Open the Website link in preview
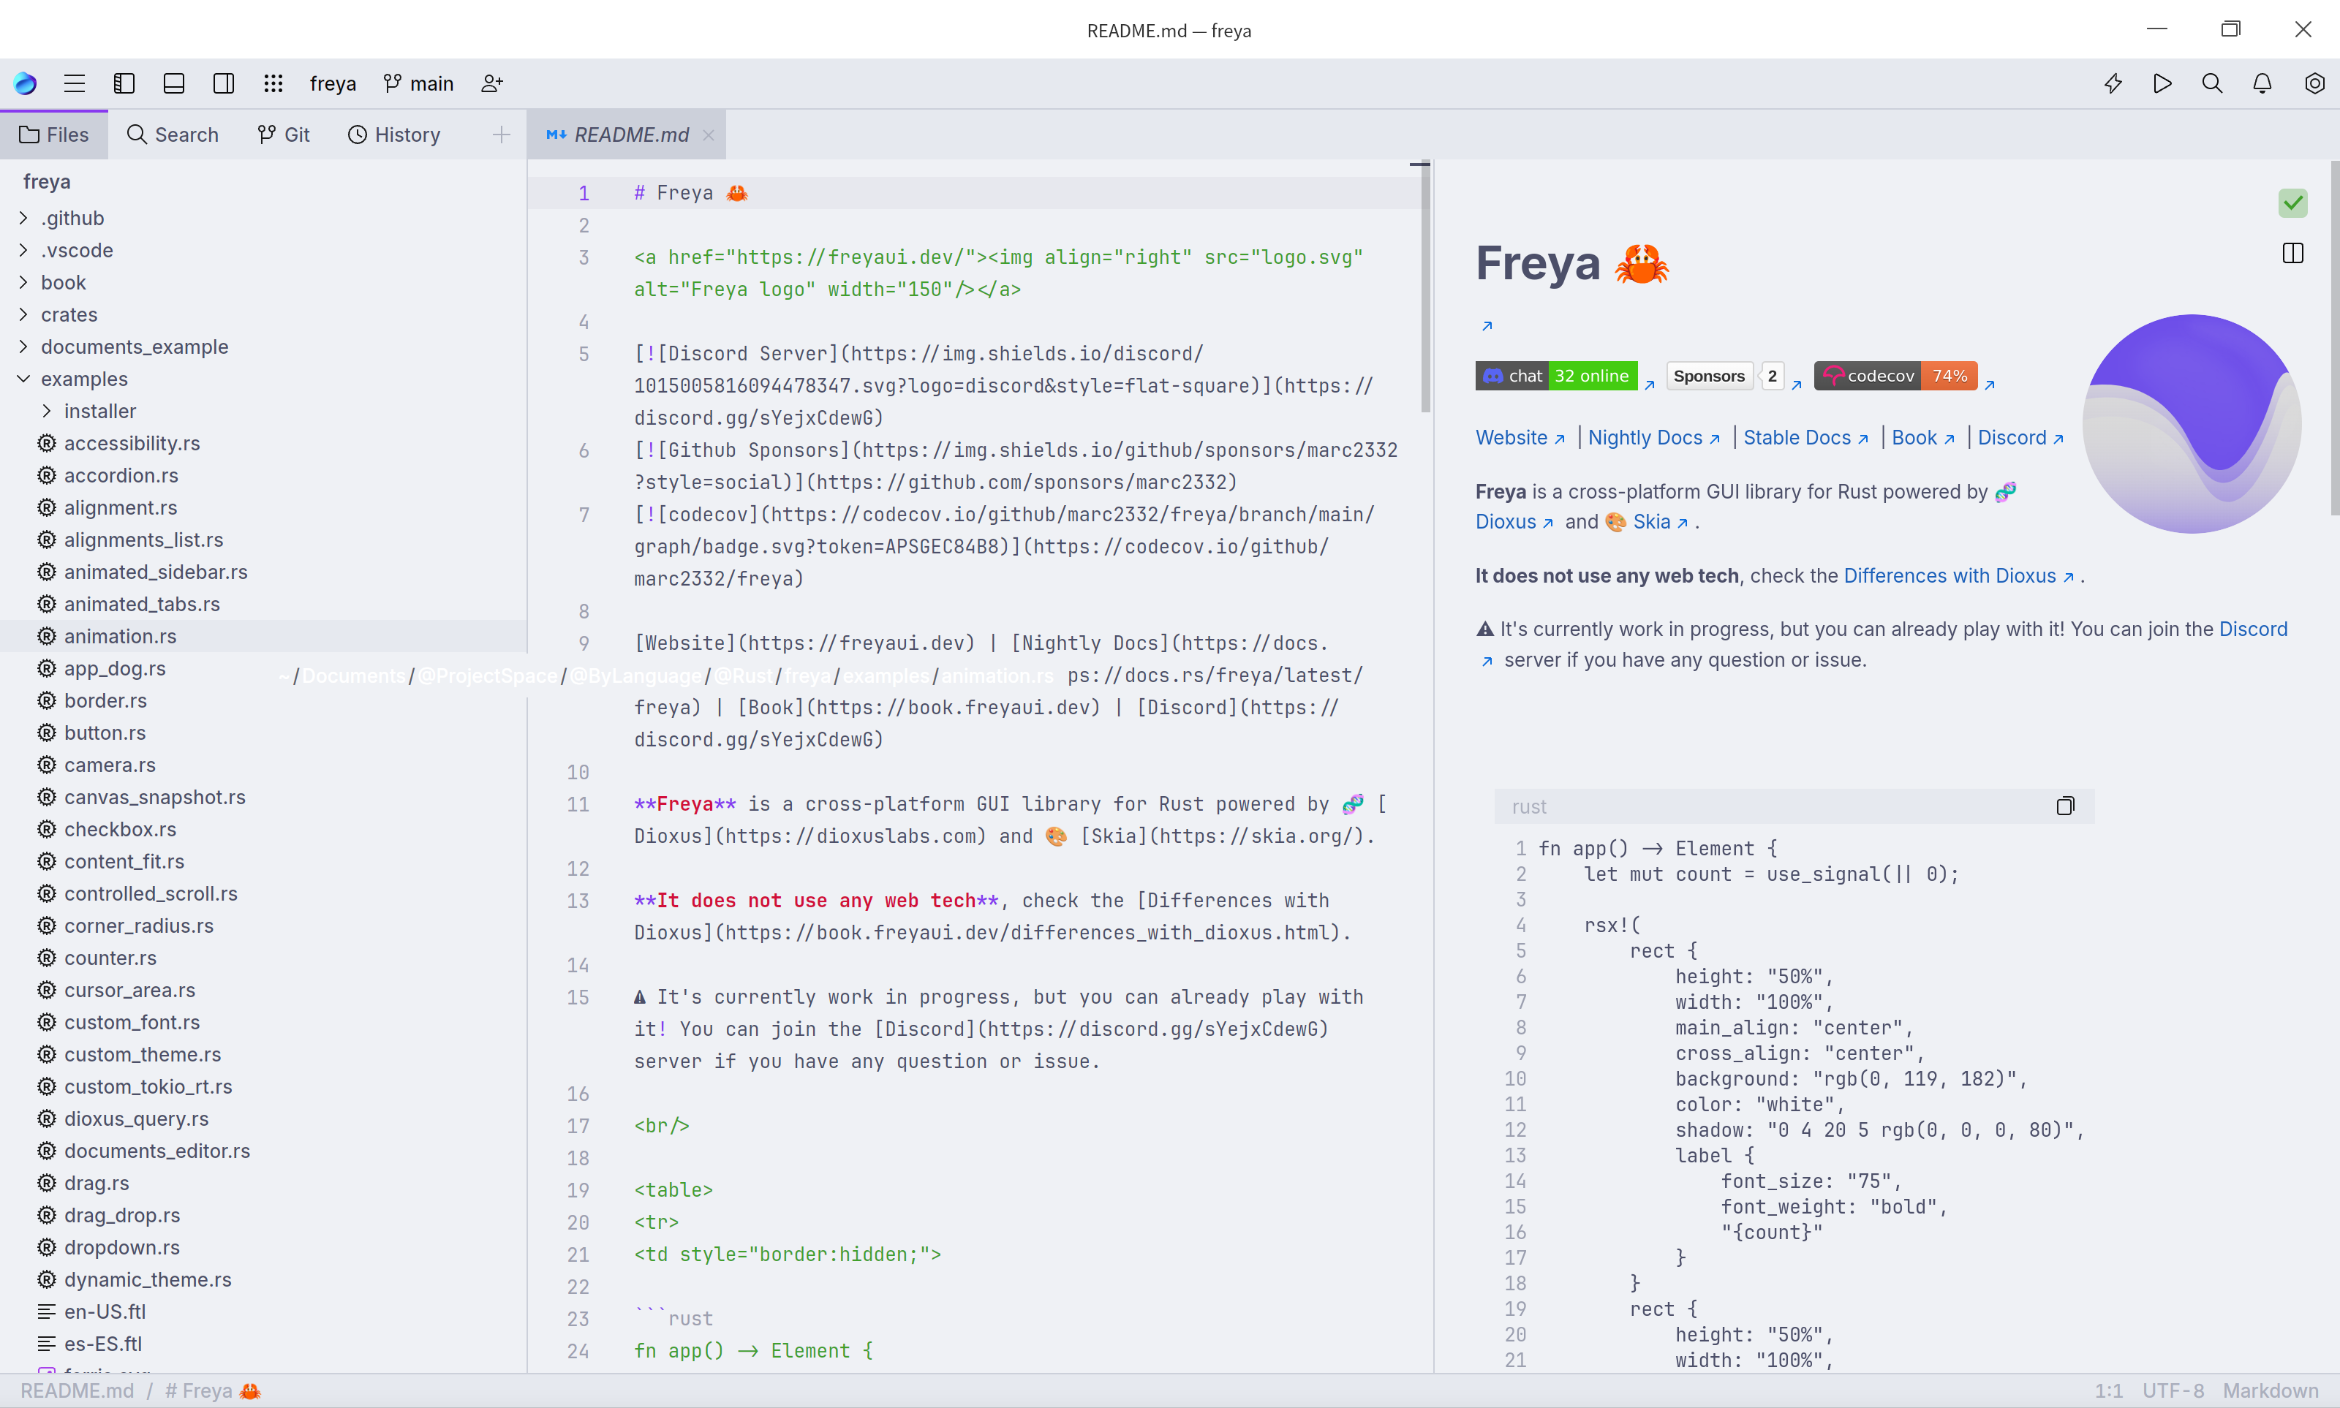 pyautogui.click(x=1520, y=439)
